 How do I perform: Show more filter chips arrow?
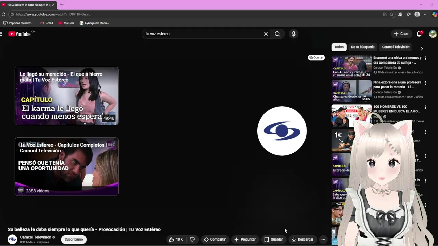(422, 49)
